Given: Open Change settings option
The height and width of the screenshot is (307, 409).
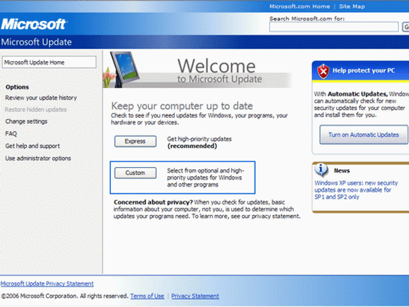Looking at the screenshot, I should pos(26,121).
